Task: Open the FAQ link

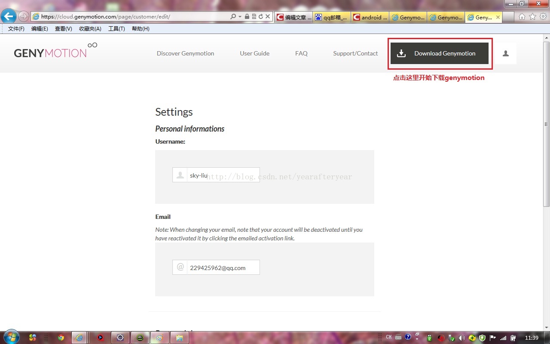Action: click(x=301, y=53)
